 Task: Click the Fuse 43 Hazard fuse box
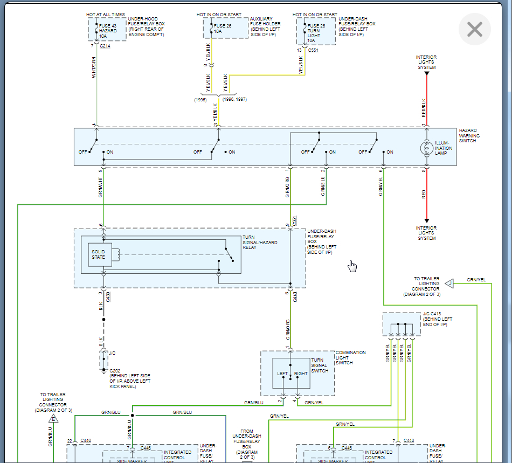(107, 30)
